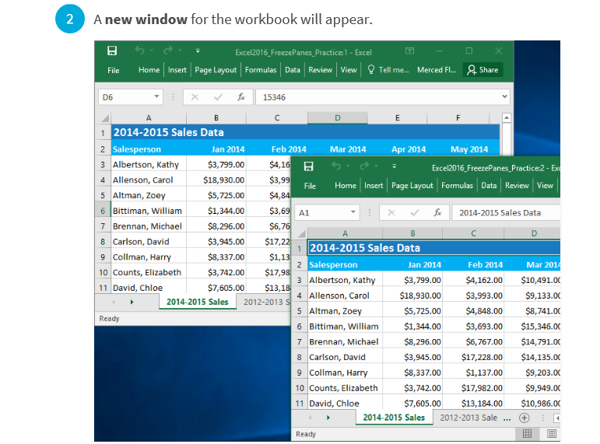
Task: Open Home tab in Practice:2 window
Action: [x=346, y=186]
